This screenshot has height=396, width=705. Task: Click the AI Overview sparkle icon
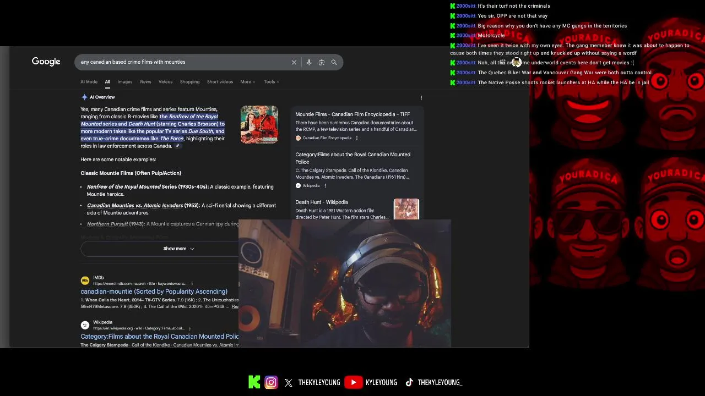(x=84, y=97)
